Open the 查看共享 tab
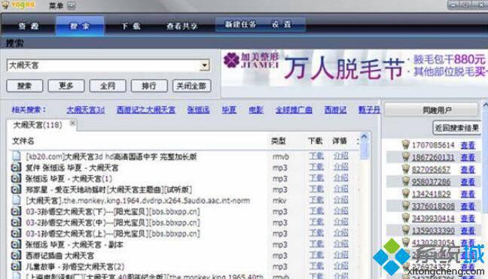Screen dimensions: 488x279 tap(182, 26)
